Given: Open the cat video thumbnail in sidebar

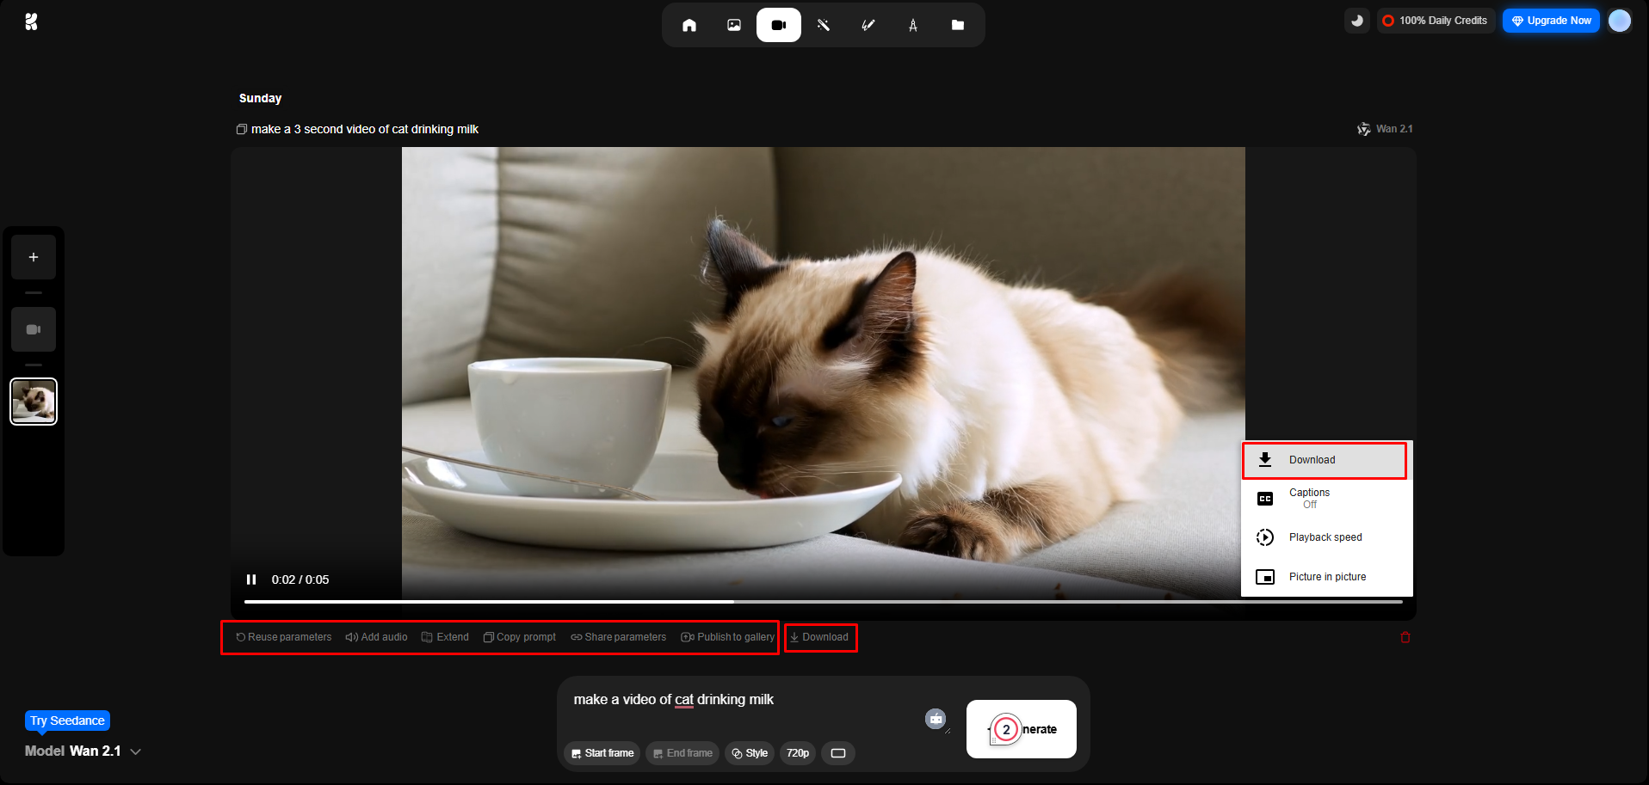Looking at the screenshot, I should [34, 402].
